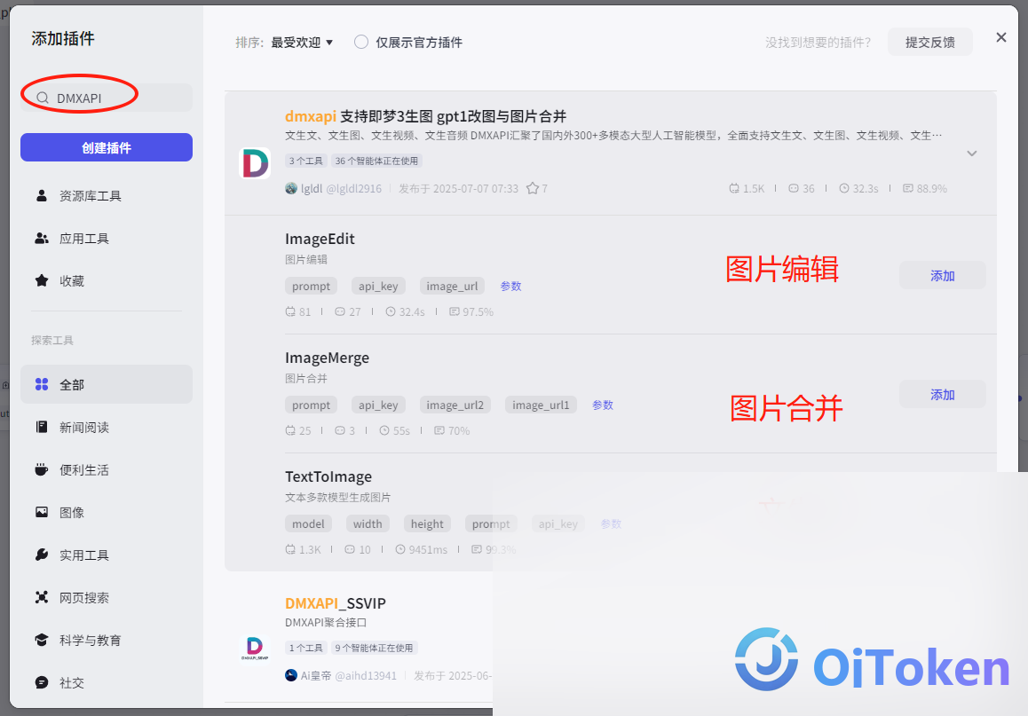Click the DMXAPI plugin search field

coord(107,98)
